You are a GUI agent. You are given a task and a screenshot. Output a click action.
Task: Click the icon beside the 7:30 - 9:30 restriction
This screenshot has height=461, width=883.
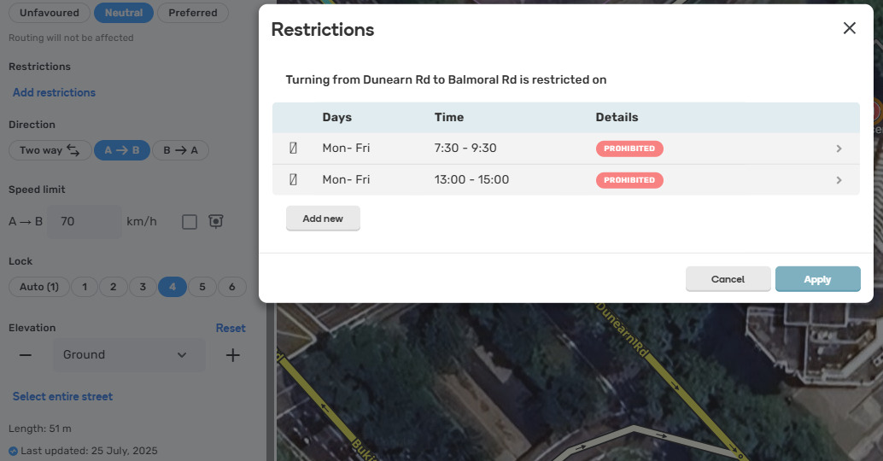tap(294, 149)
